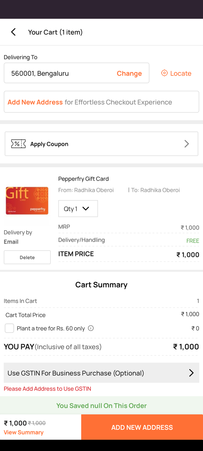Tap the info icon beside Plant a tree
Image resolution: width=203 pixels, height=451 pixels.
pos(91,328)
